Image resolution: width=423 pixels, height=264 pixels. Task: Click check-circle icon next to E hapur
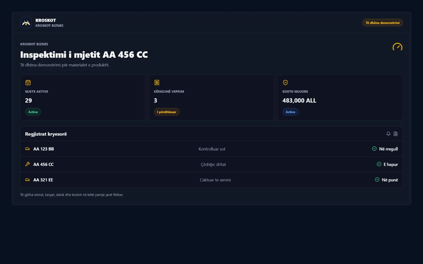coord(379,164)
